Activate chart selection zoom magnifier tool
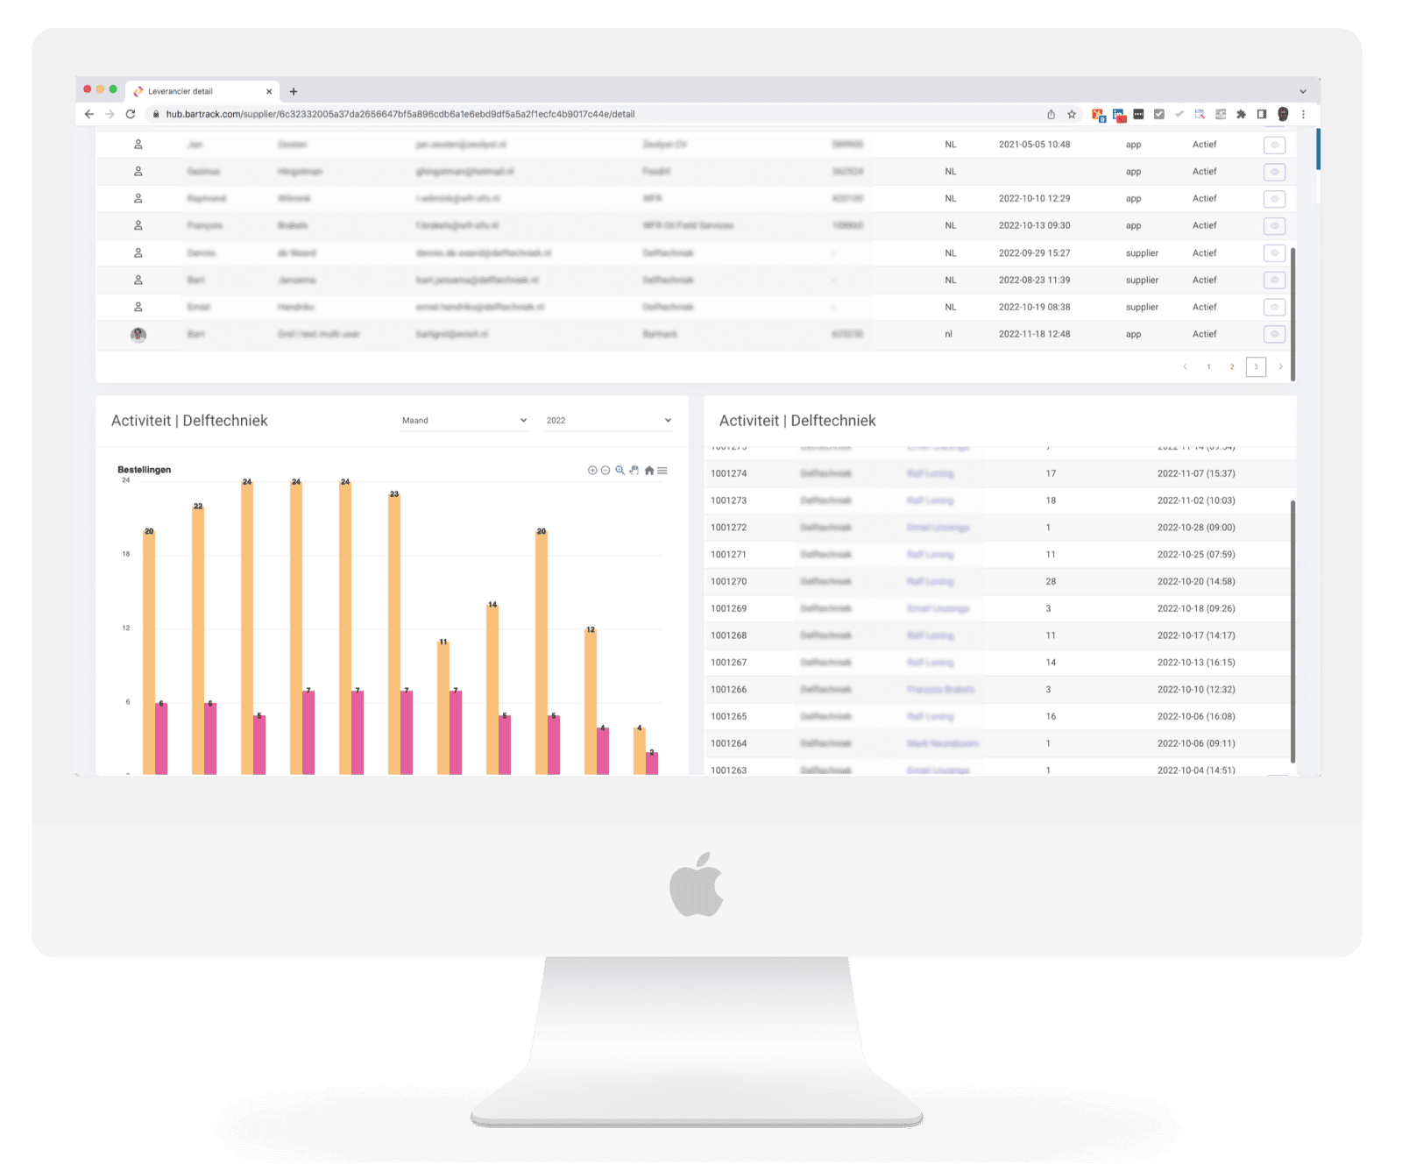The width and height of the screenshot is (1402, 1164). click(620, 471)
